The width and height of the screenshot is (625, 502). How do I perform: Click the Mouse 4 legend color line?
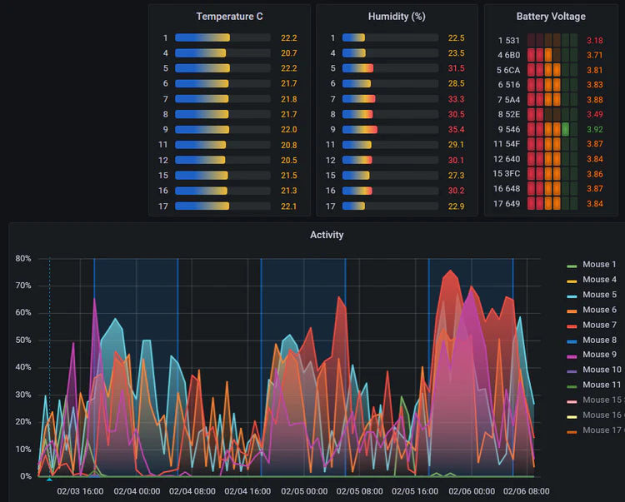click(x=572, y=281)
